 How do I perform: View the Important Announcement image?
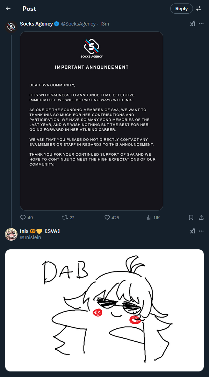point(92,121)
